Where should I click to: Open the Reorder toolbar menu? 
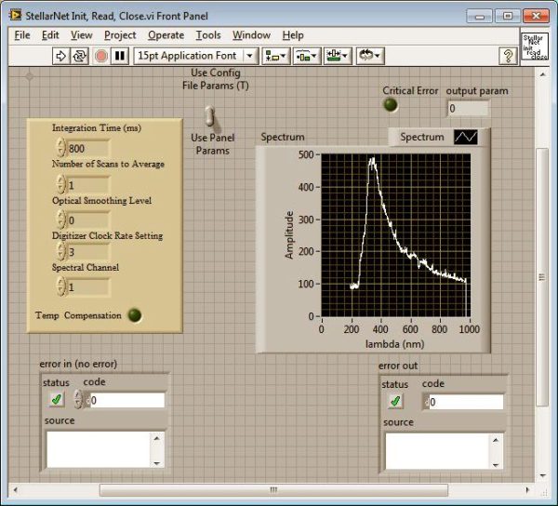point(370,56)
